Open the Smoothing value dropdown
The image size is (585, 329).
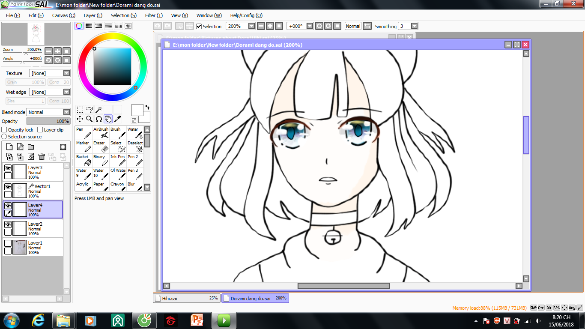click(414, 26)
